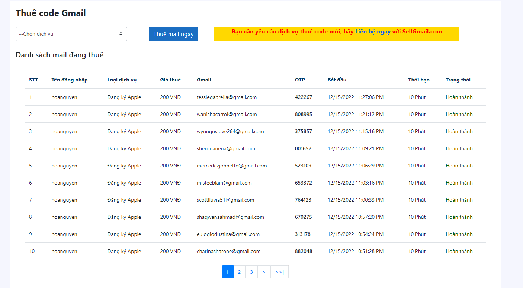Viewport: 523px width, 288px height.
Task: Click the OTP code 882048
Action: coord(304,251)
